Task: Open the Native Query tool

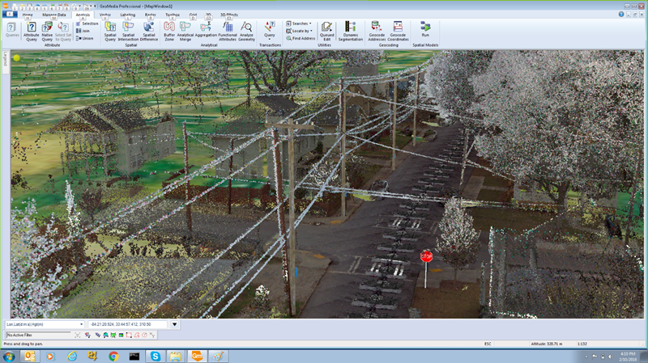Action: point(47,32)
